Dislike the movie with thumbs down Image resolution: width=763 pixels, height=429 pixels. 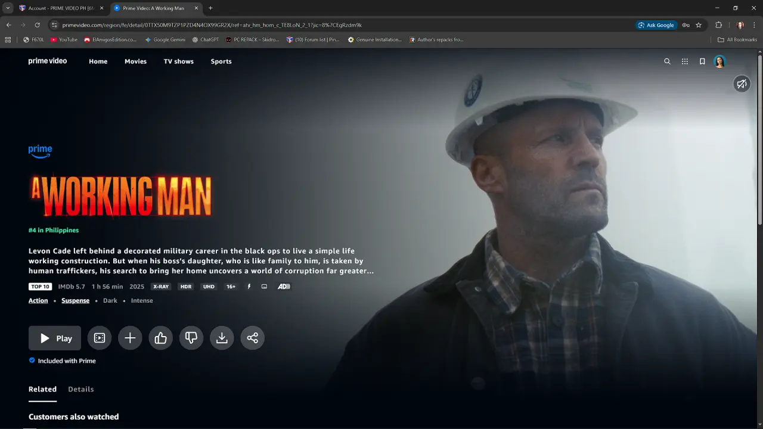click(191, 338)
